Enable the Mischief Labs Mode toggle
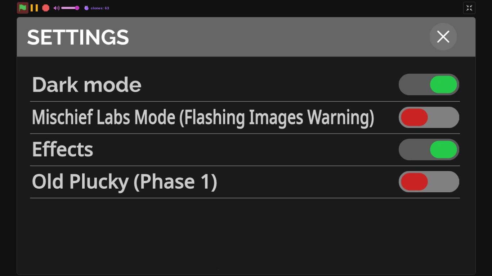 pyautogui.click(x=429, y=117)
